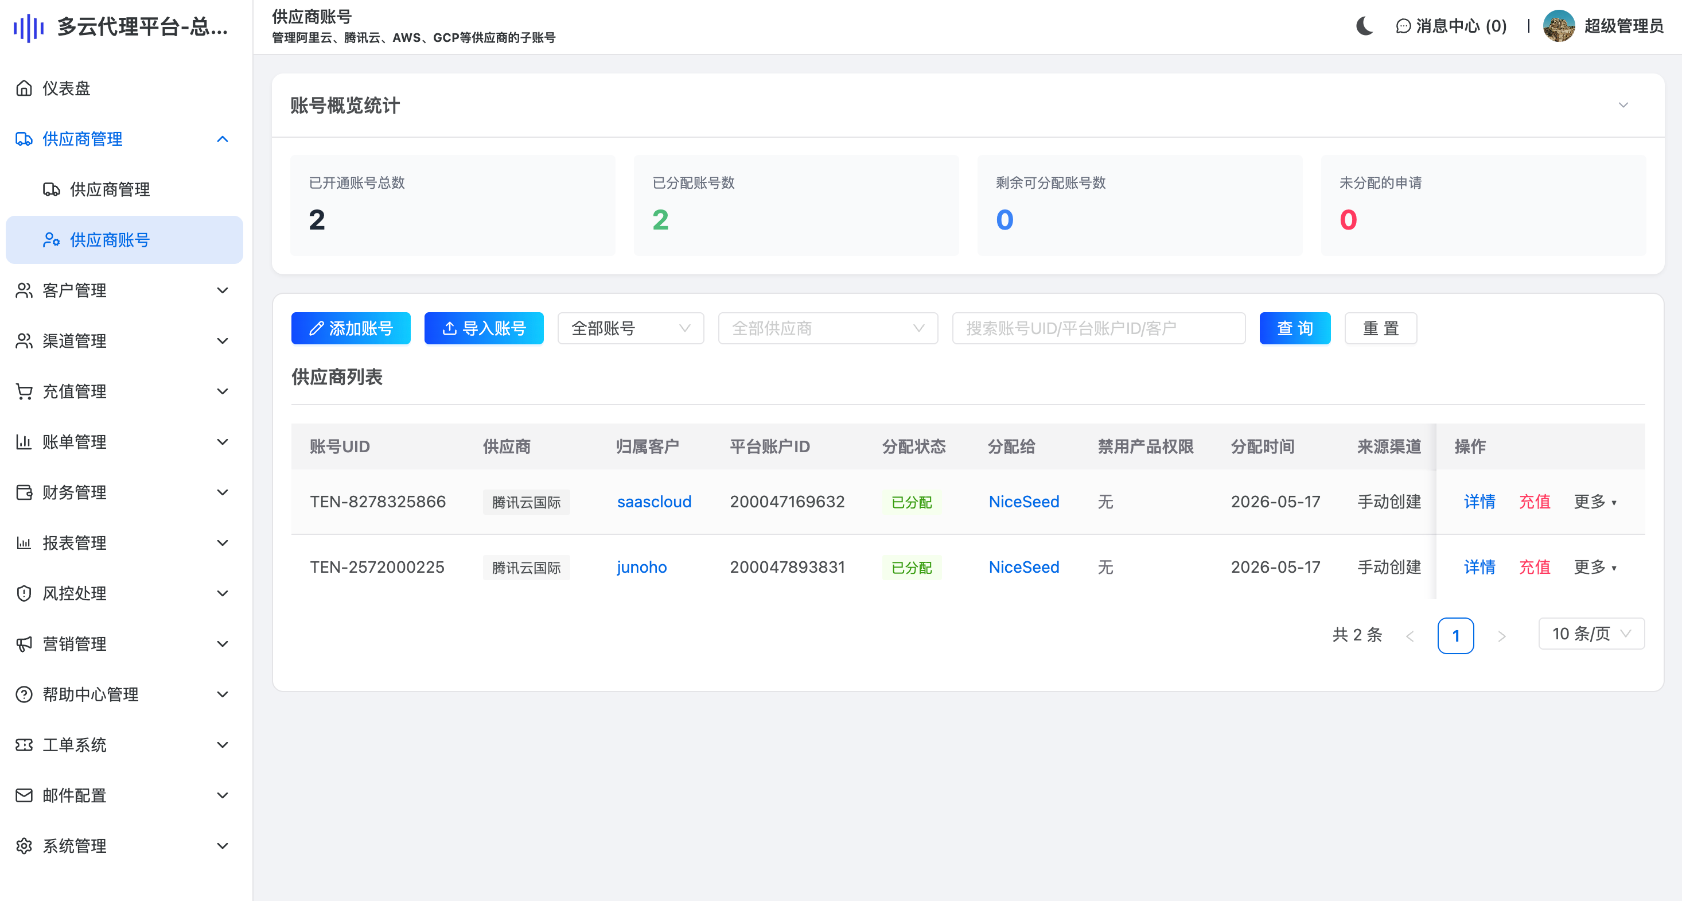This screenshot has height=901, width=1682.
Task: Select page 1 in pagination
Action: (x=1455, y=636)
